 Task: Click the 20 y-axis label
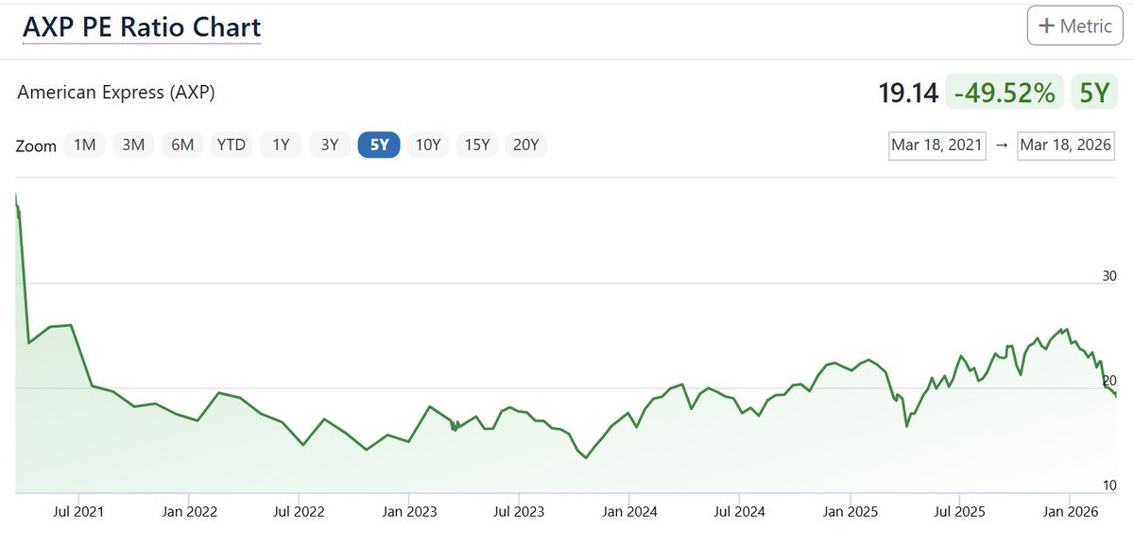point(1109,380)
